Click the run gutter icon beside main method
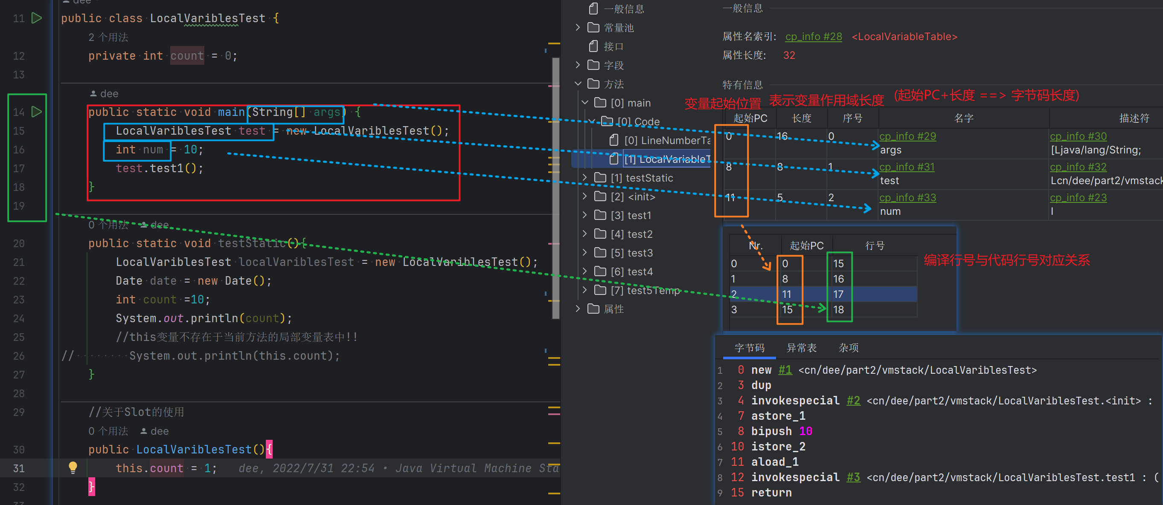1163x505 pixels. coord(37,112)
